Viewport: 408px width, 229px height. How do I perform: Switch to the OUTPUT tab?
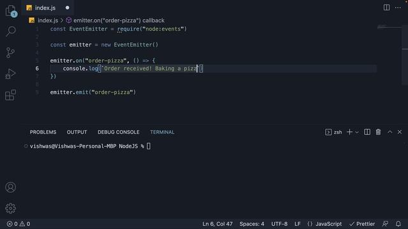(x=76, y=132)
